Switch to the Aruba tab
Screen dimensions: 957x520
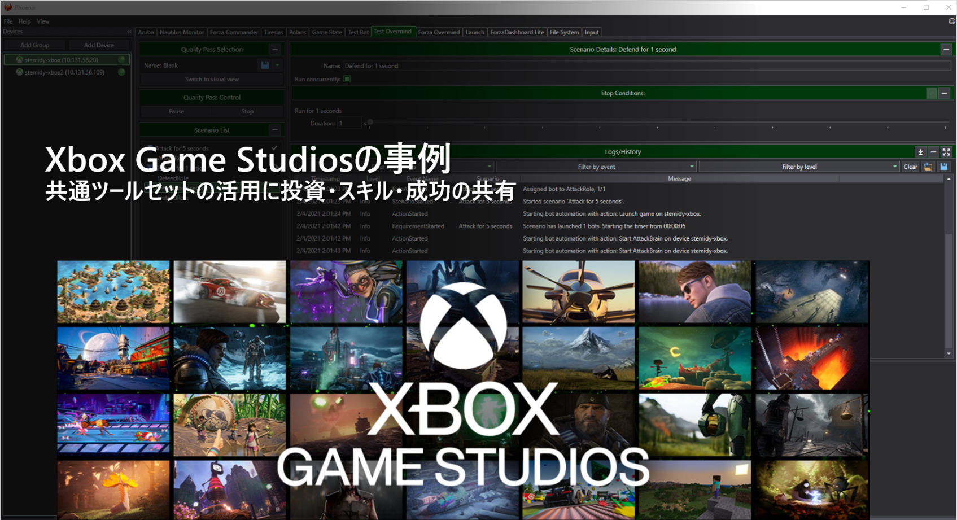146,32
